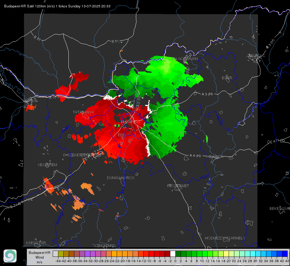Click the '42' legend value
Screen dimensions: 290x266
point(287,261)
